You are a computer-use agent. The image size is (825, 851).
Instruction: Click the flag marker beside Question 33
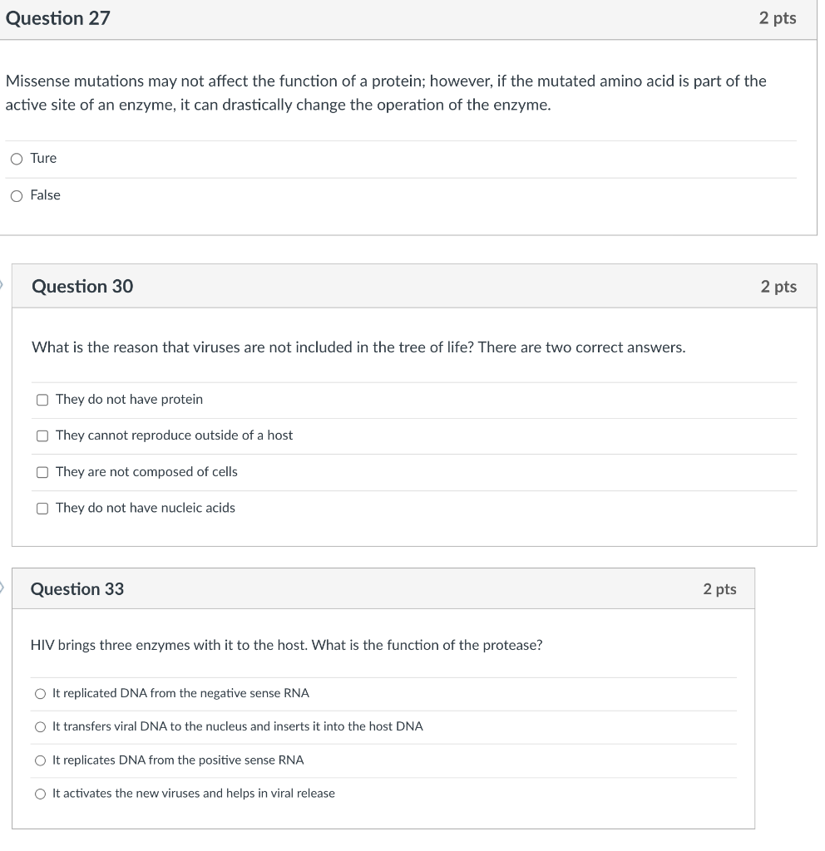[x=2, y=588]
